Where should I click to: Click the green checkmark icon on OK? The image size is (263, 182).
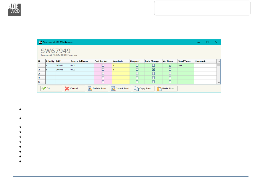pos(44,88)
